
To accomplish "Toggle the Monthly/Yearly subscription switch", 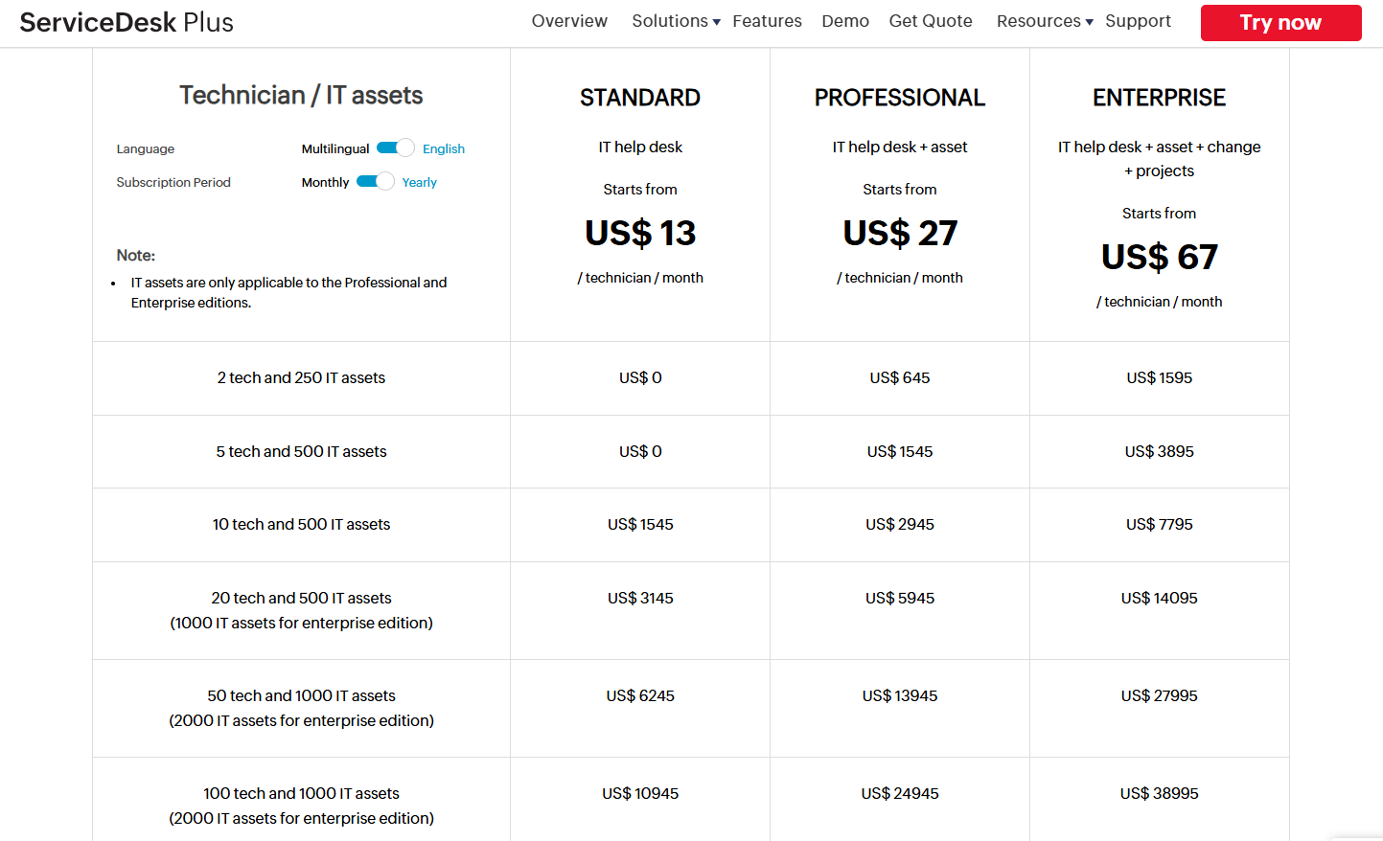I will coord(375,181).
